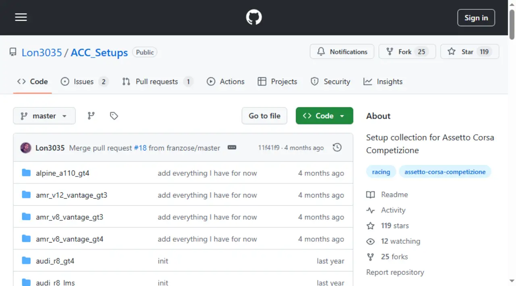Select the assetto-corsa-competizione topic tag
The width and height of the screenshot is (516, 286).
point(445,172)
